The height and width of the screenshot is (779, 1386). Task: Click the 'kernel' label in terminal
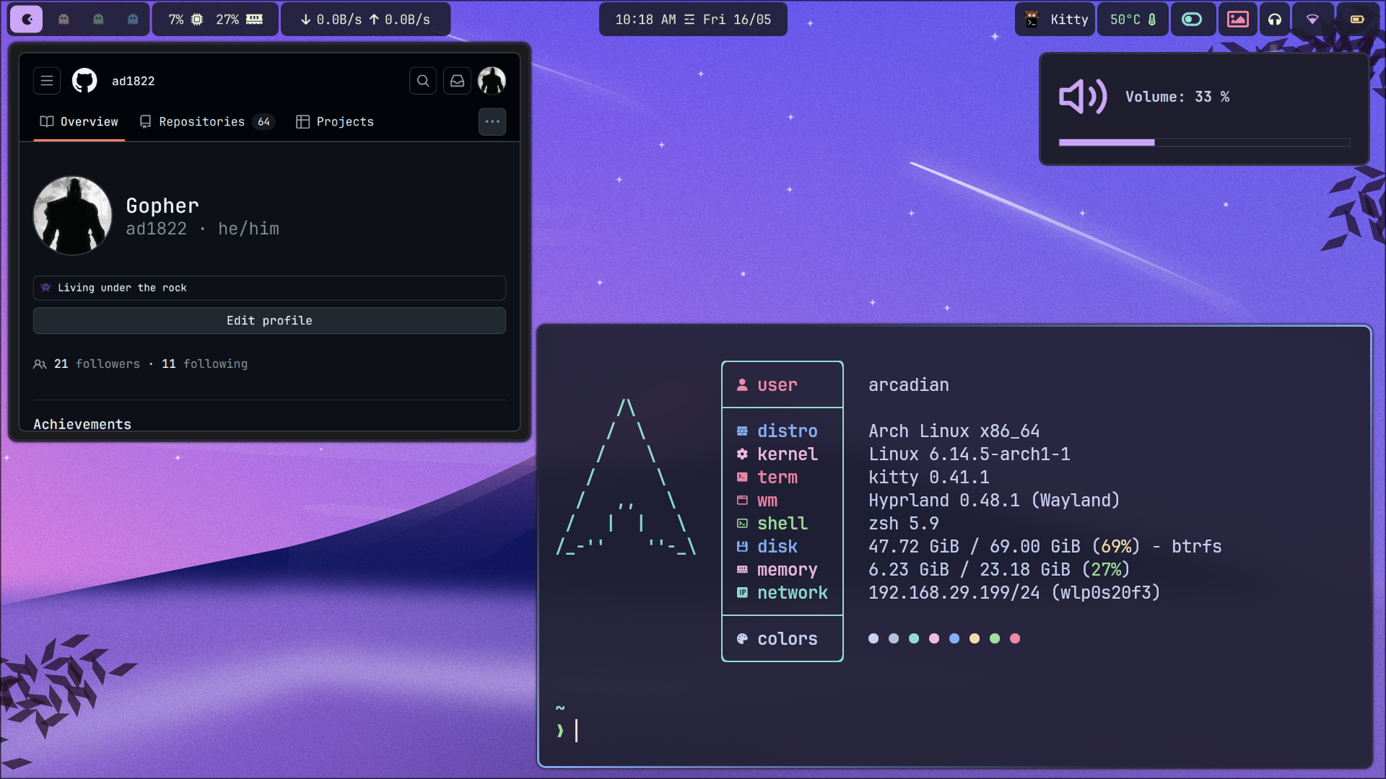click(x=787, y=454)
